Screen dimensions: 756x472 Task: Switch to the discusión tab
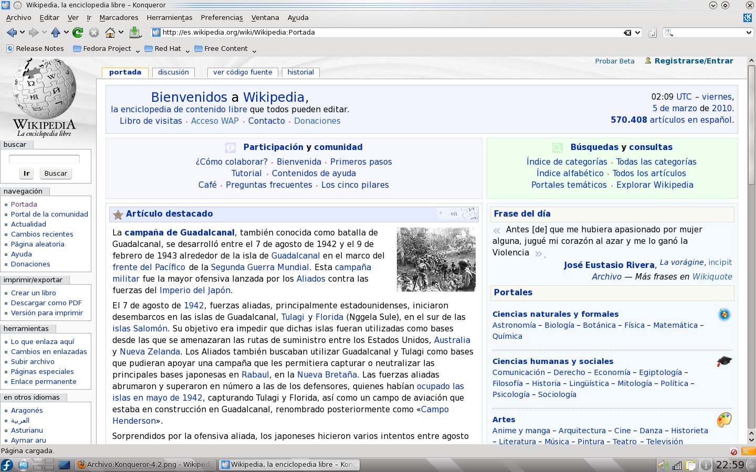pyautogui.click(x=173, y=72)
